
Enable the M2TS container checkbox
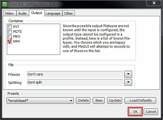10,31
